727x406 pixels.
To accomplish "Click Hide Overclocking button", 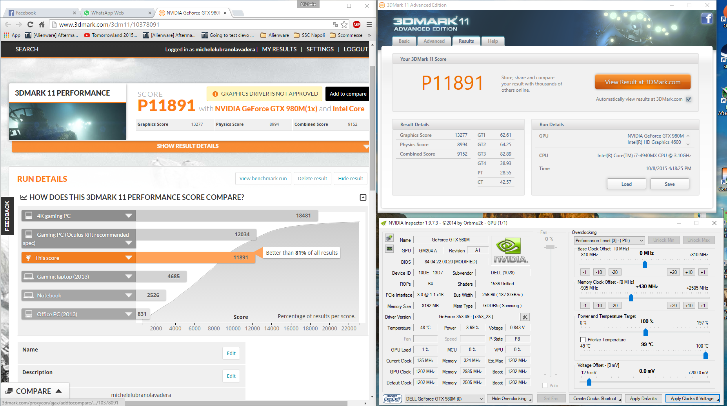I will click(x=510, y=399).
